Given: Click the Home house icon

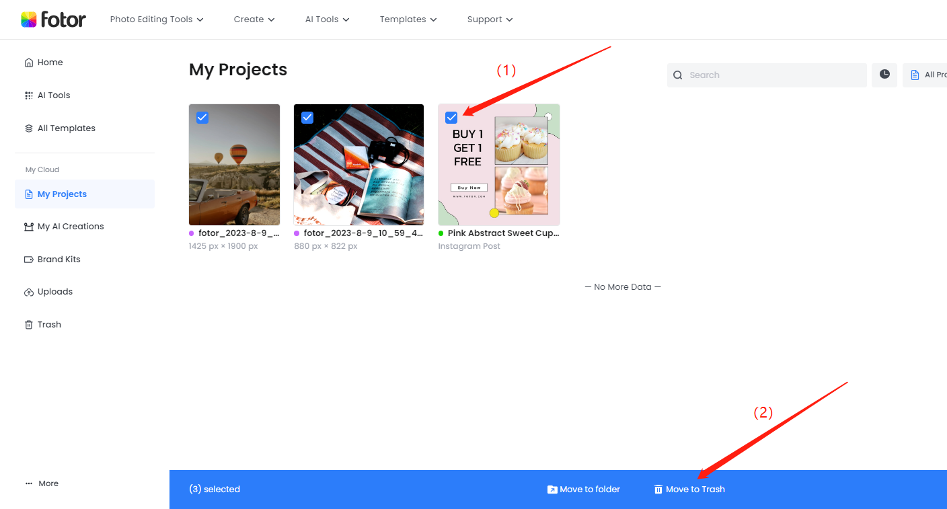Looking at the screenshot, I should [x=29, y=63].
